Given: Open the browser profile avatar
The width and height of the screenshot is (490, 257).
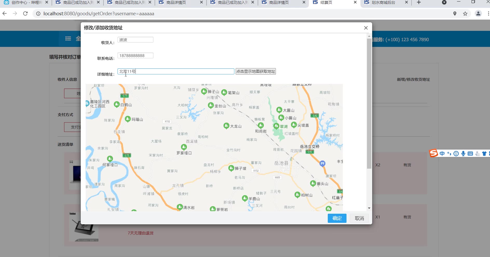Looking at the screenshot, I should 478,13.
